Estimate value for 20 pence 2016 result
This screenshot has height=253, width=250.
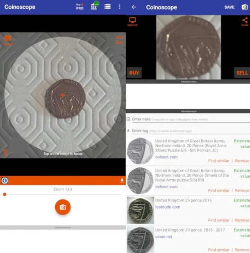pyautogui.click(x=242, y=203)
